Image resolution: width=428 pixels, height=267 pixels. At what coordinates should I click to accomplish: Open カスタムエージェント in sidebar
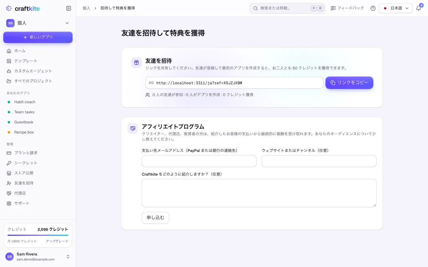coord(38,71)
